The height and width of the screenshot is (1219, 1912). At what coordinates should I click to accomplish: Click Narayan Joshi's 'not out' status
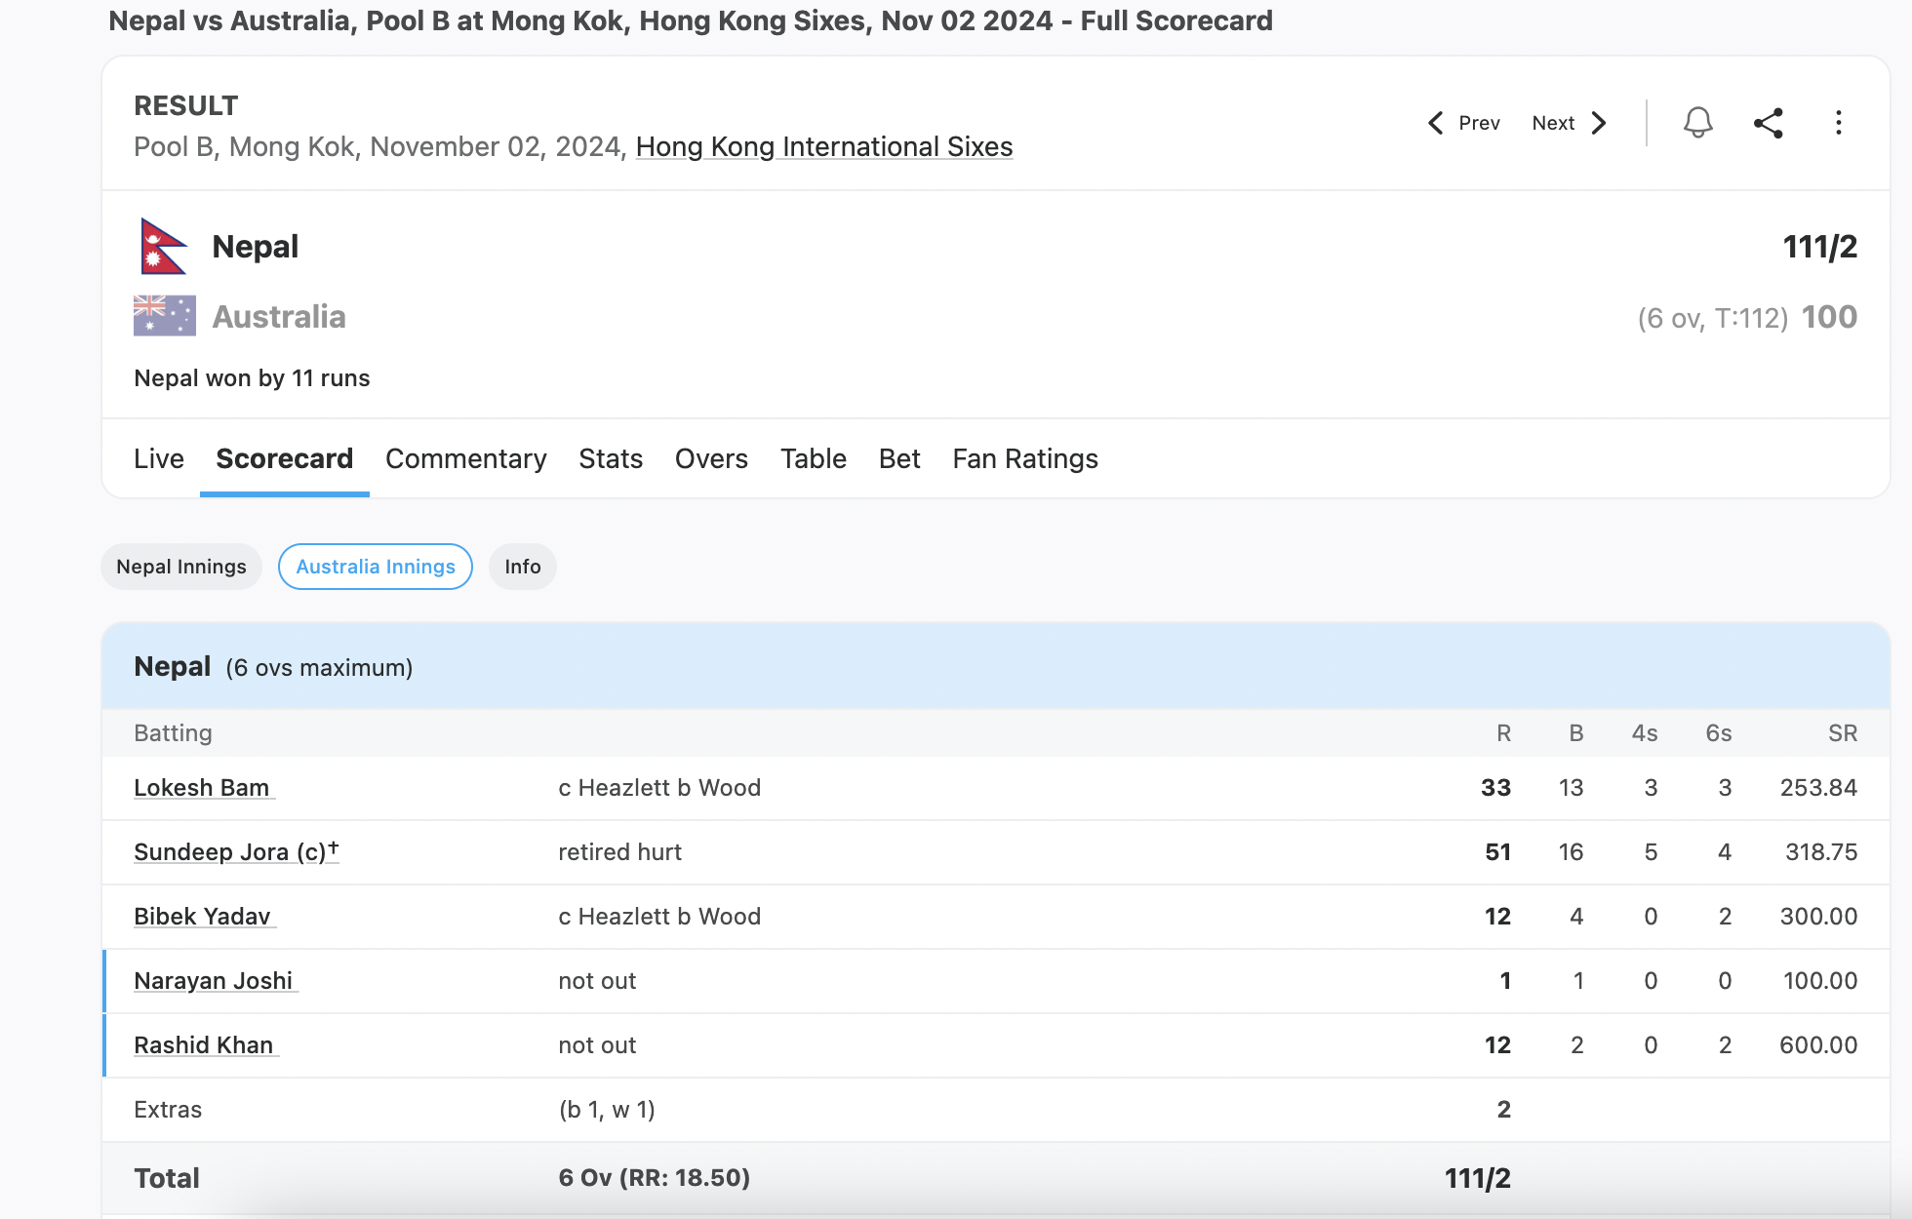(x=597, y=981)
